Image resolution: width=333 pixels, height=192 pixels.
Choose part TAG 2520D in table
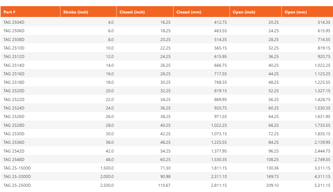14,91
